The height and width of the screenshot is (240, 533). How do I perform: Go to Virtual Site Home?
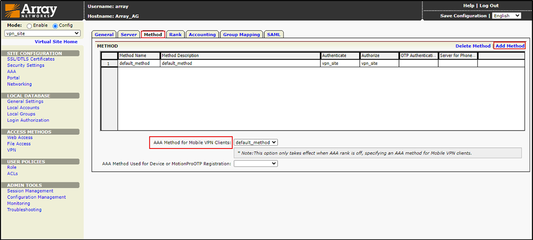(56, 42)
